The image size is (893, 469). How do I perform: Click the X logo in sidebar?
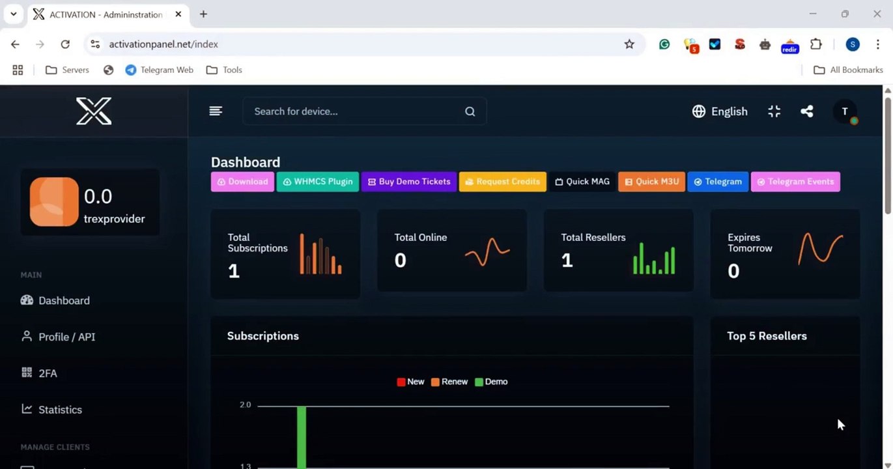(x=94, y=111)
